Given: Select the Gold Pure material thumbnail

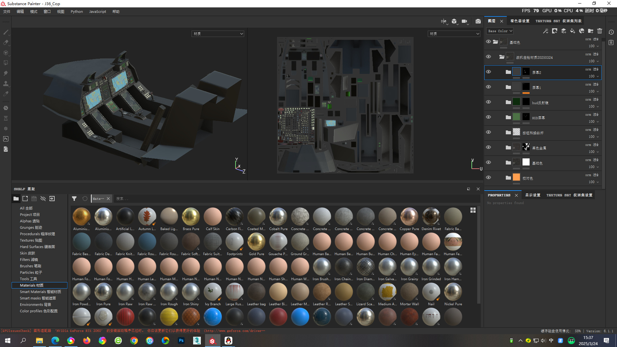Looking at the screenshot, I should pos(256,242).
